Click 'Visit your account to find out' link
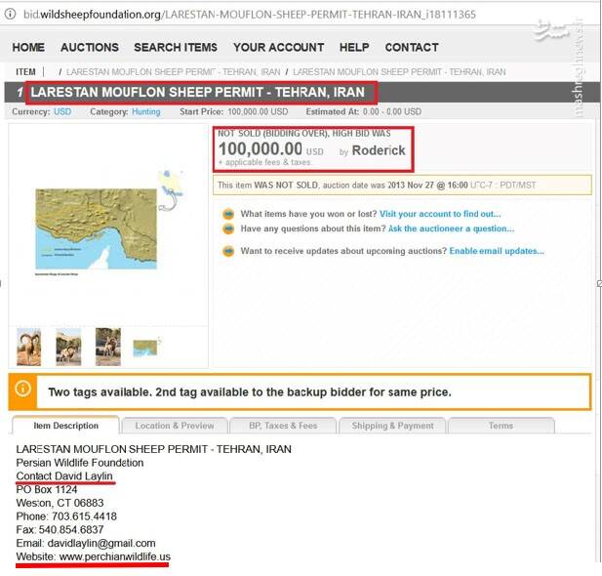The height and width of the screenshot is (576, 602). [440, 214]
